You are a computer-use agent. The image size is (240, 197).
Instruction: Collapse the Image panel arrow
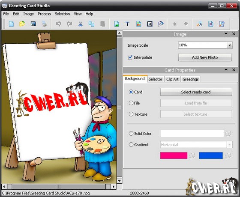tap(226, 34)
